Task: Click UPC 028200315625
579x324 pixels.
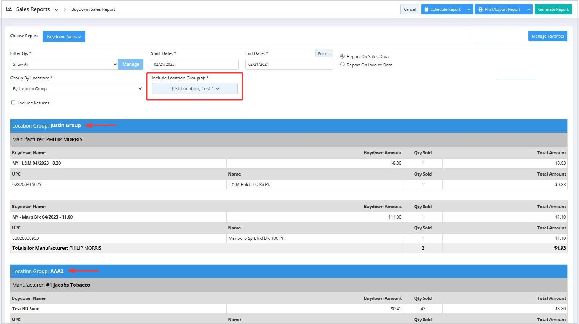Action: (27, 185)
